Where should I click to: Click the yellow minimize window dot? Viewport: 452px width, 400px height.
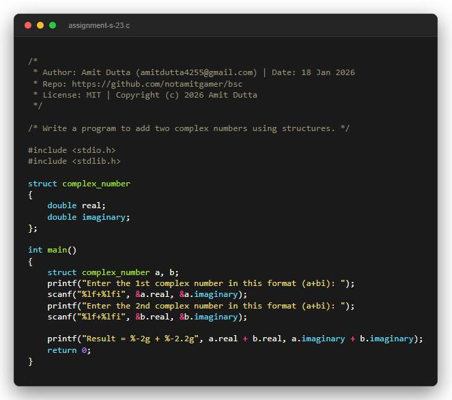[40, 25]
